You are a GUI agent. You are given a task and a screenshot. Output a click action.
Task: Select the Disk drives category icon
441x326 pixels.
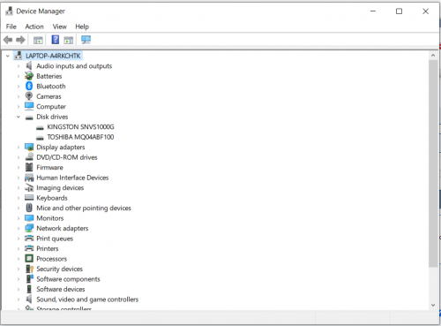click(x=29, y=118)
